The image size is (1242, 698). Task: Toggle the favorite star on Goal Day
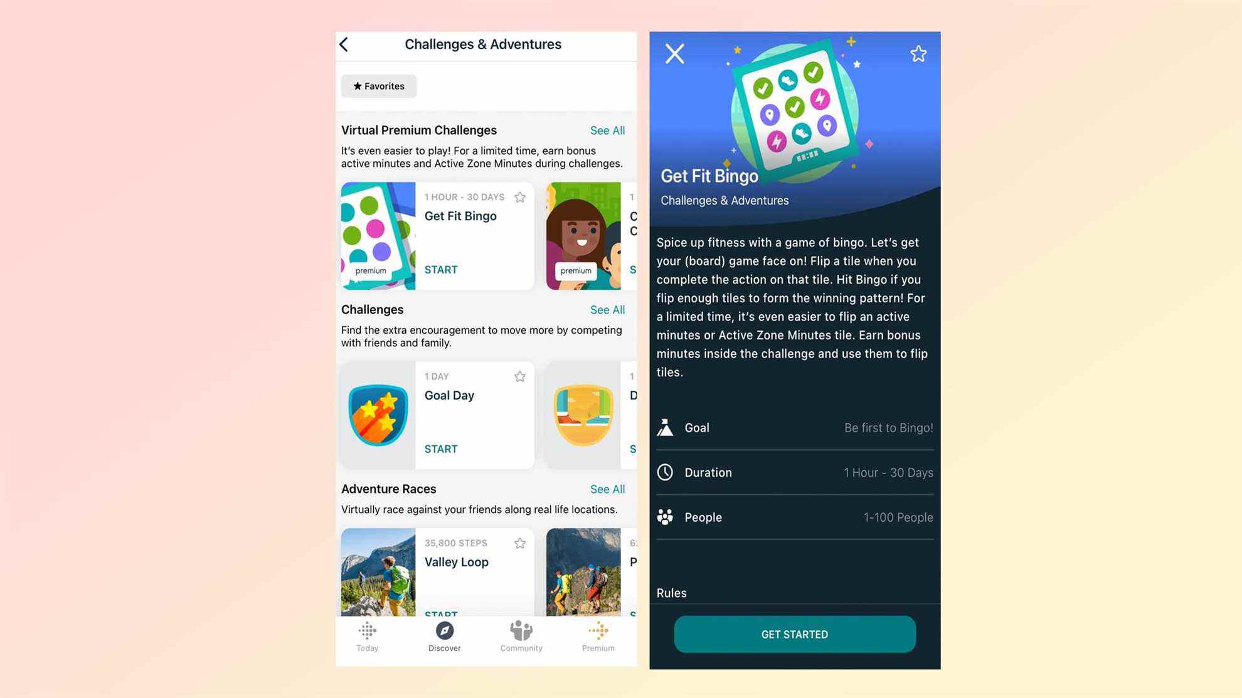519,377
